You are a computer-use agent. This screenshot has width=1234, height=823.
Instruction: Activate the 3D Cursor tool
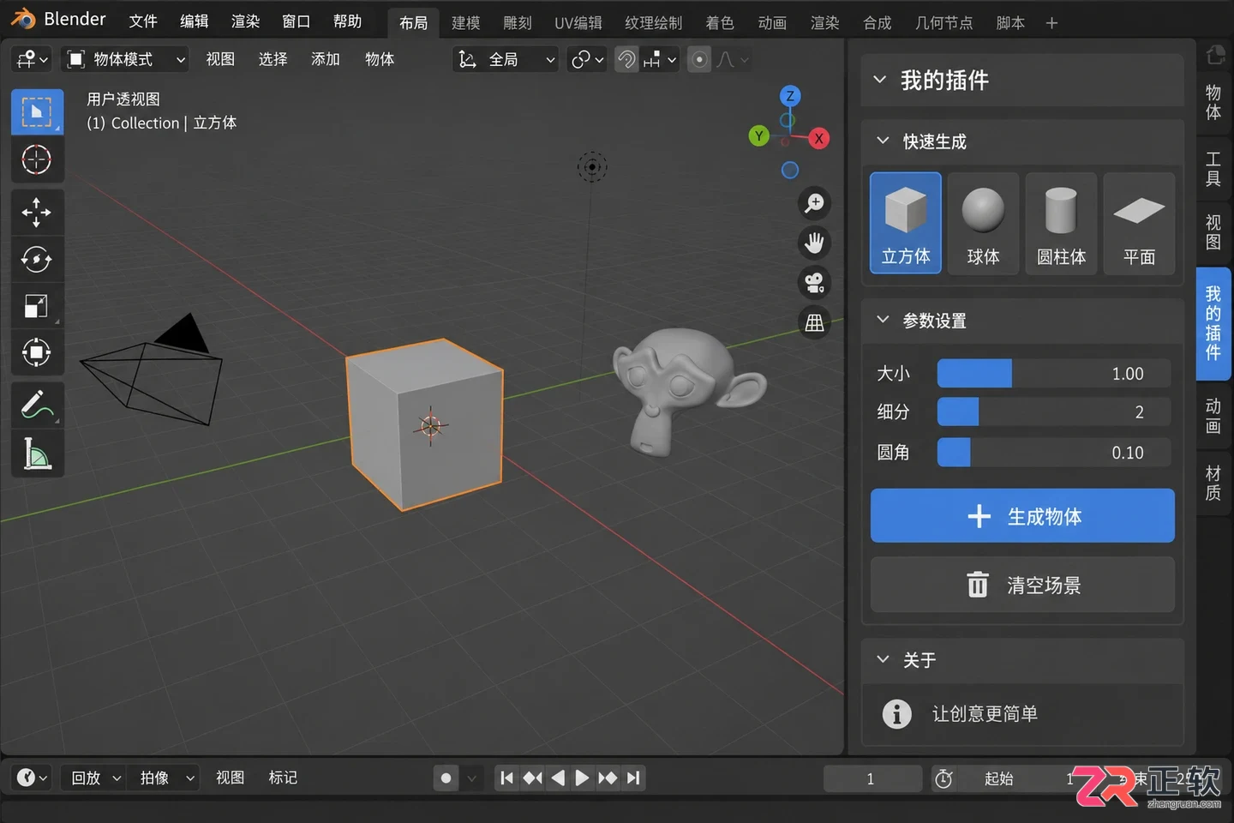[x=37, y=159]
